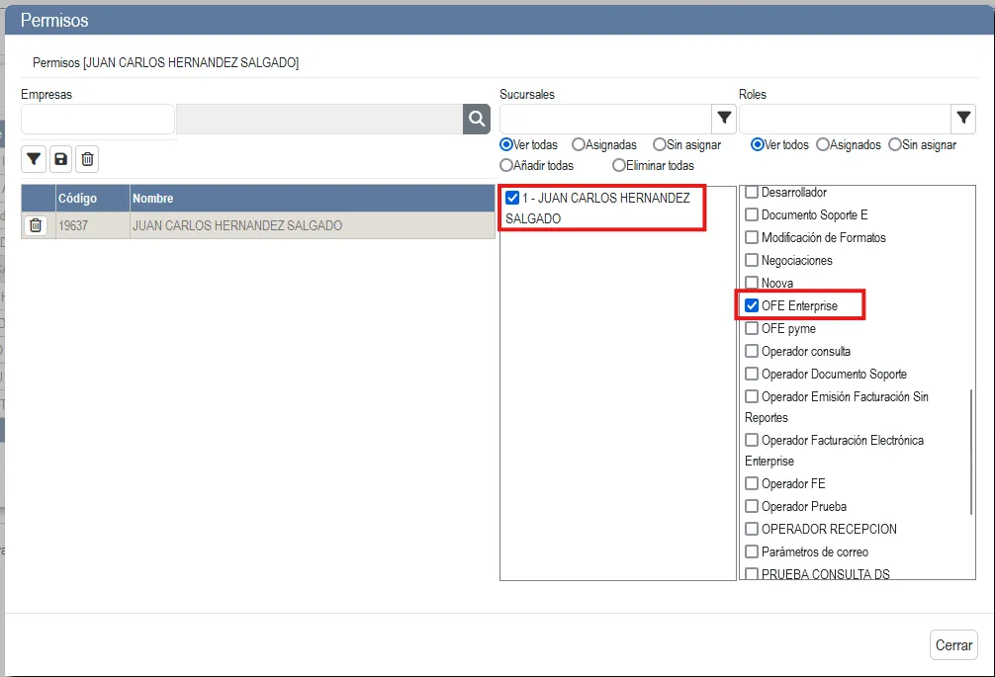Choose Sin asignar radio under Roles
Viewport: 995px width, 677px height.
(895, 144)
